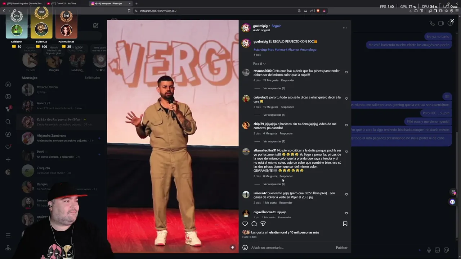Expand 'Ver respuestas (2)' under chipi79
The width and height of the screenshot is (461, 259).
[x=274, y=141]
